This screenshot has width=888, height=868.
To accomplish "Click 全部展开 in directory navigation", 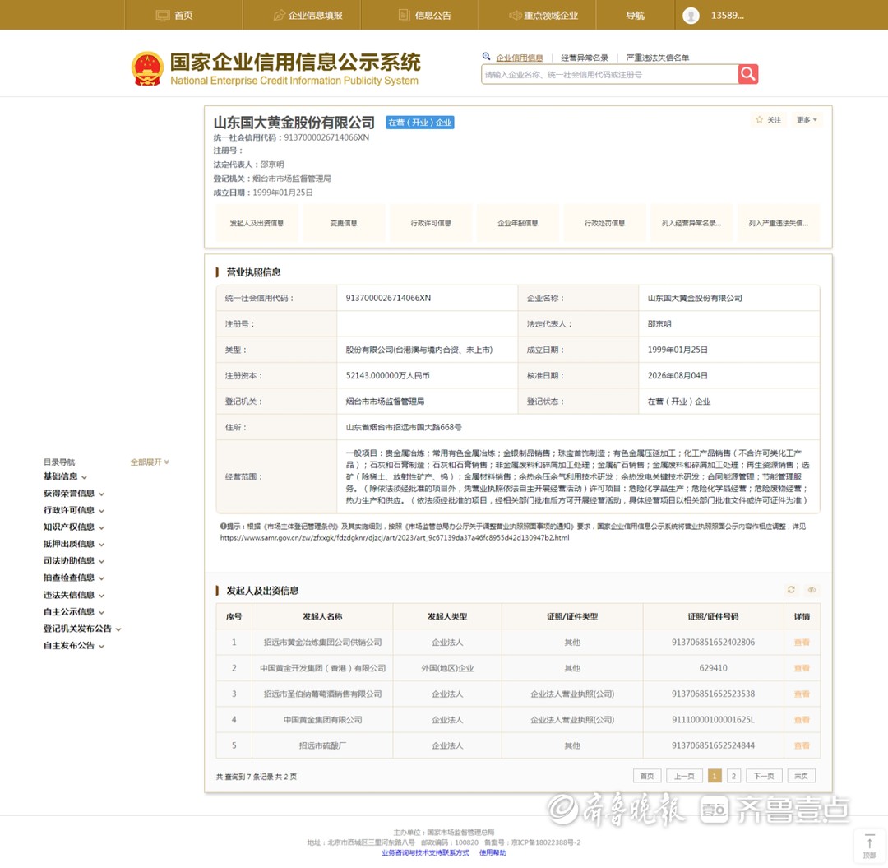I will pos(150,462).
